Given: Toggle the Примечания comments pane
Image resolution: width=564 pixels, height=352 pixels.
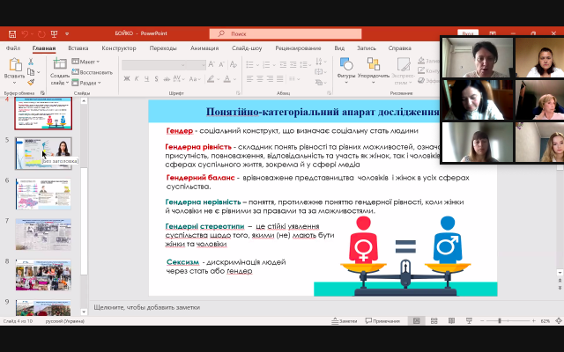Looking at the screenshot, I should 385,320.
